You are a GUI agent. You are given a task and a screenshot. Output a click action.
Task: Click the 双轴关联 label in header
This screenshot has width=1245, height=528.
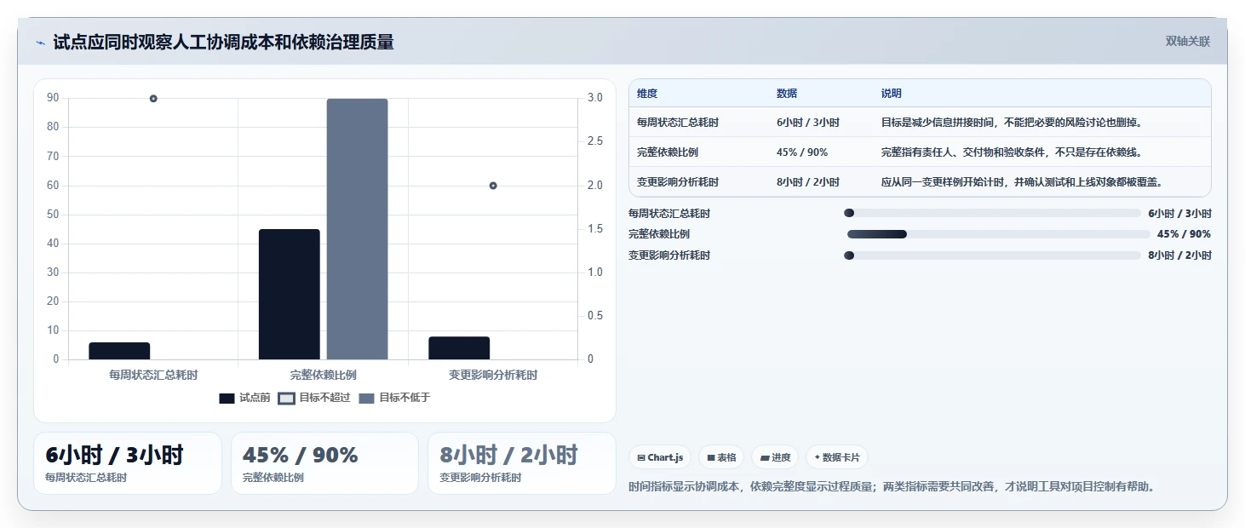1188,42
